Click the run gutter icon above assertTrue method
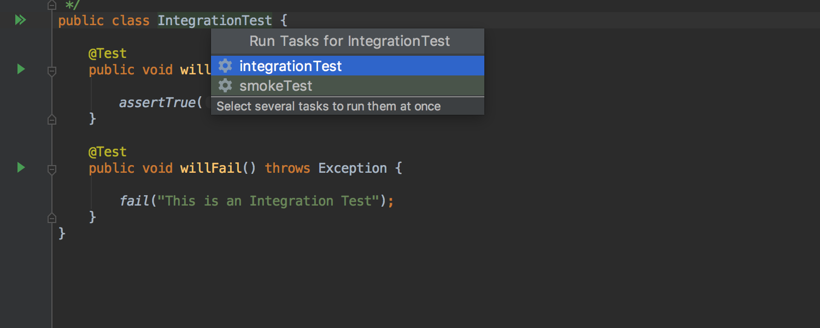Image resolution: width=820 pixels, height=328 pixels. point(21,69)
